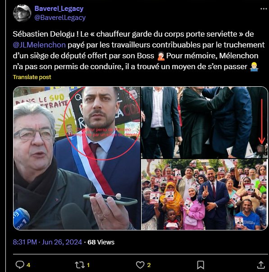This screenshot has width=269, height=272.
Task: Click the reply count number 4
Action: coord(28,265)
